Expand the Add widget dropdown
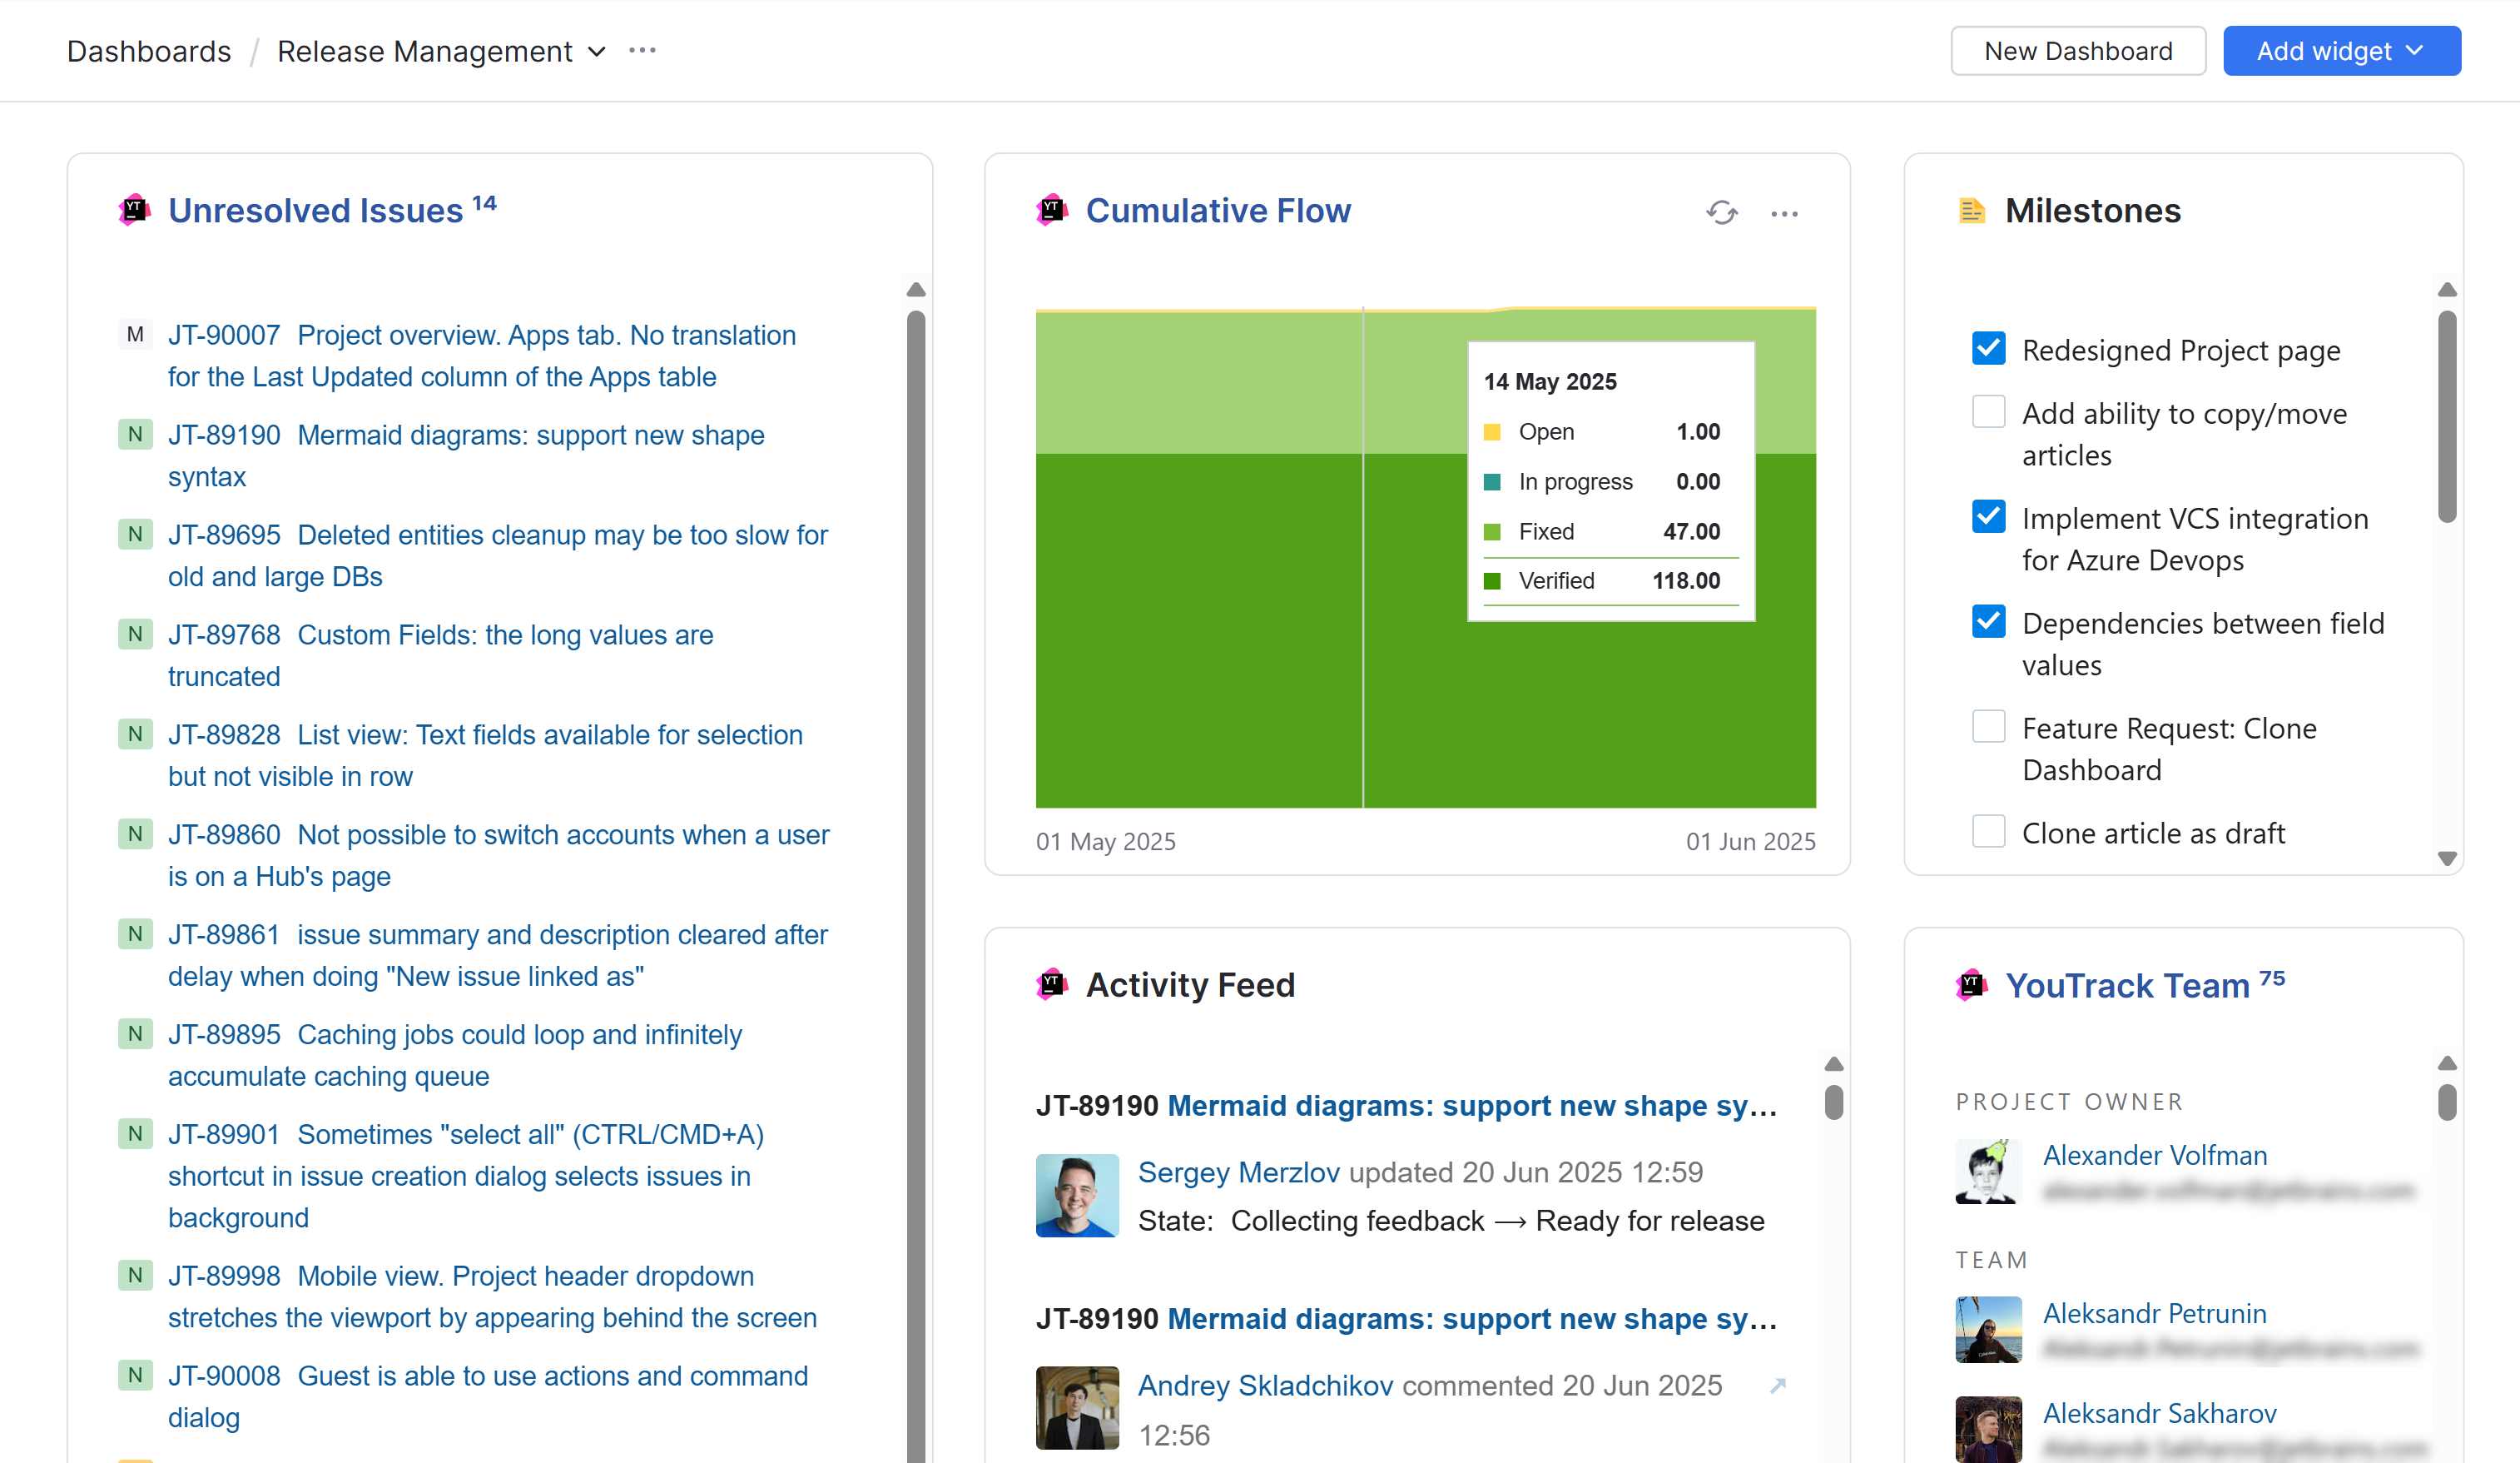Image resolution: width=2520 pixels, height=1463 pixels. point(2341,50)
